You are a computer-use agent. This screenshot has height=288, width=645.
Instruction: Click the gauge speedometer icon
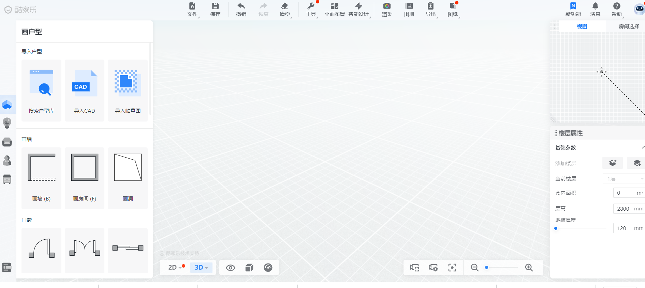(268, 268)
